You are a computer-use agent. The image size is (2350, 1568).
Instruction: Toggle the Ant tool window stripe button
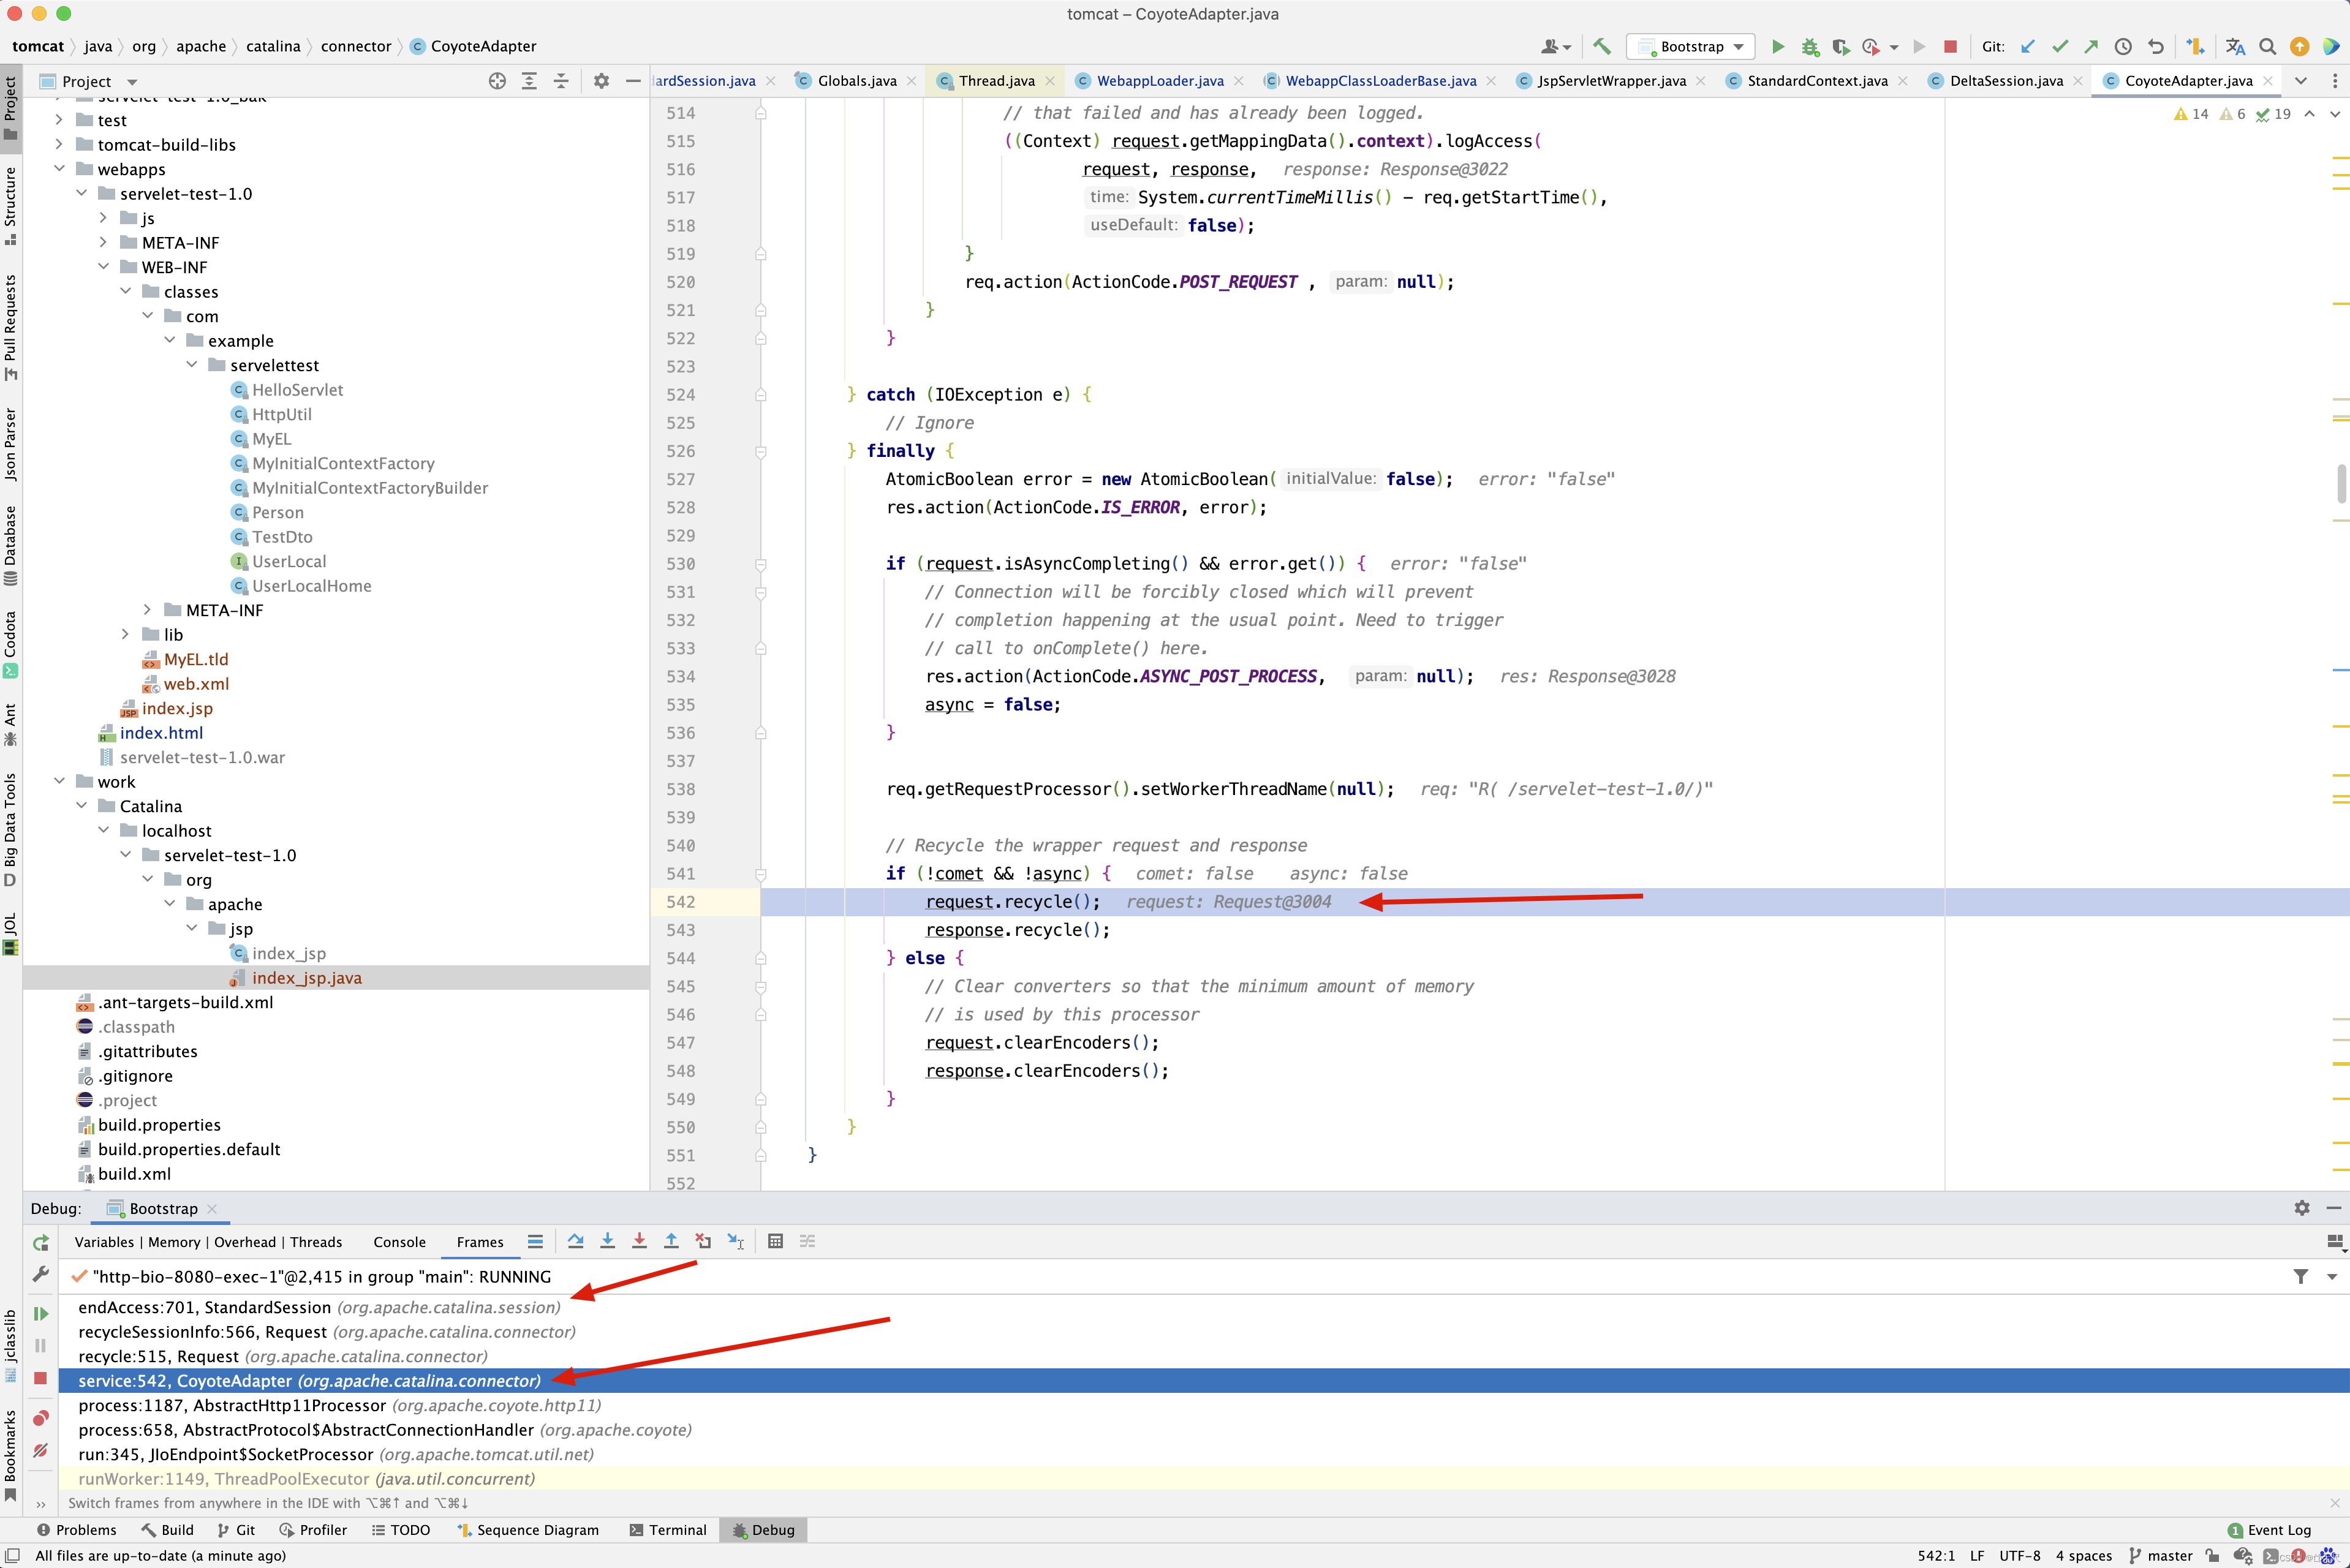coord(11,724)
